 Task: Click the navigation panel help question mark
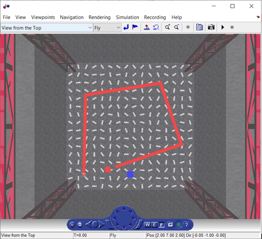pos(187,225)
